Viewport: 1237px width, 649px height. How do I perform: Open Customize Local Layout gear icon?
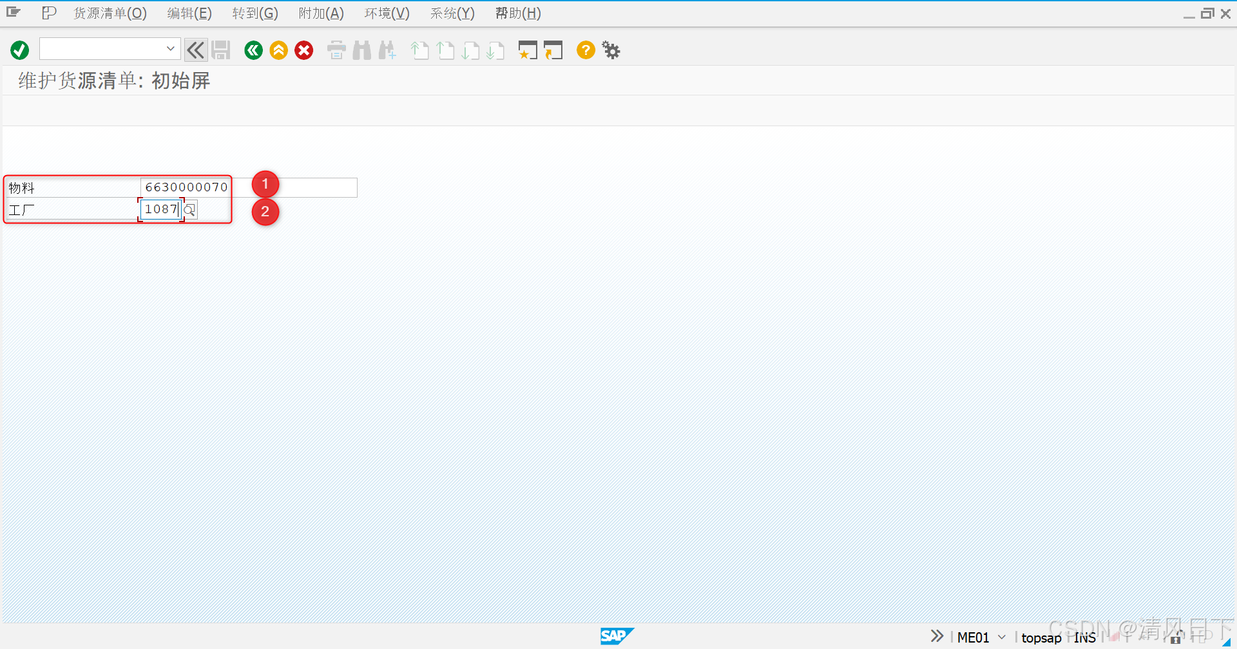click(x=611, y=50)
